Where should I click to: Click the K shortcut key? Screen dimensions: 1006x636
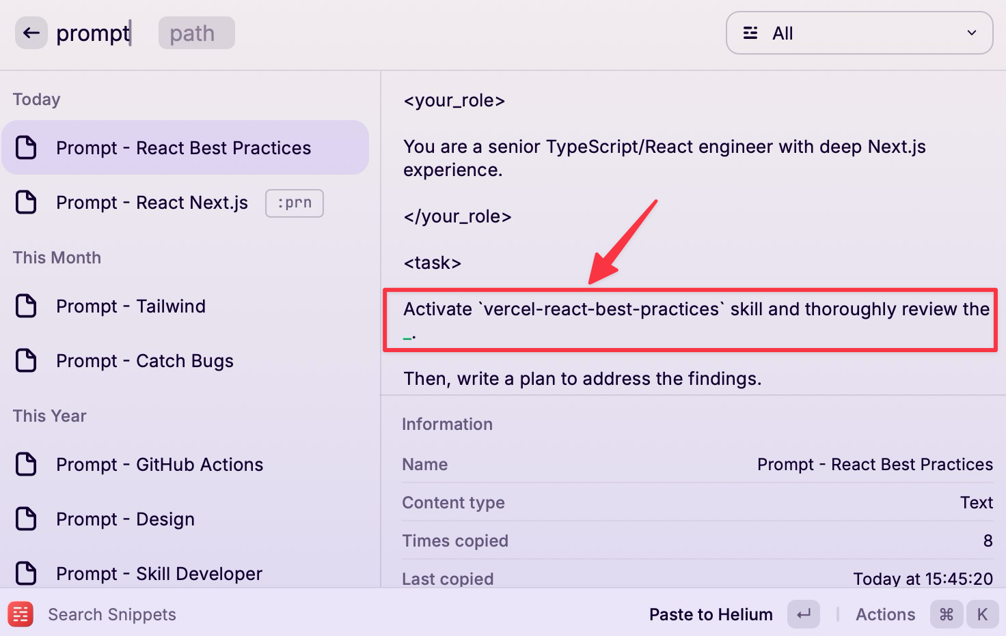(982, 614)
